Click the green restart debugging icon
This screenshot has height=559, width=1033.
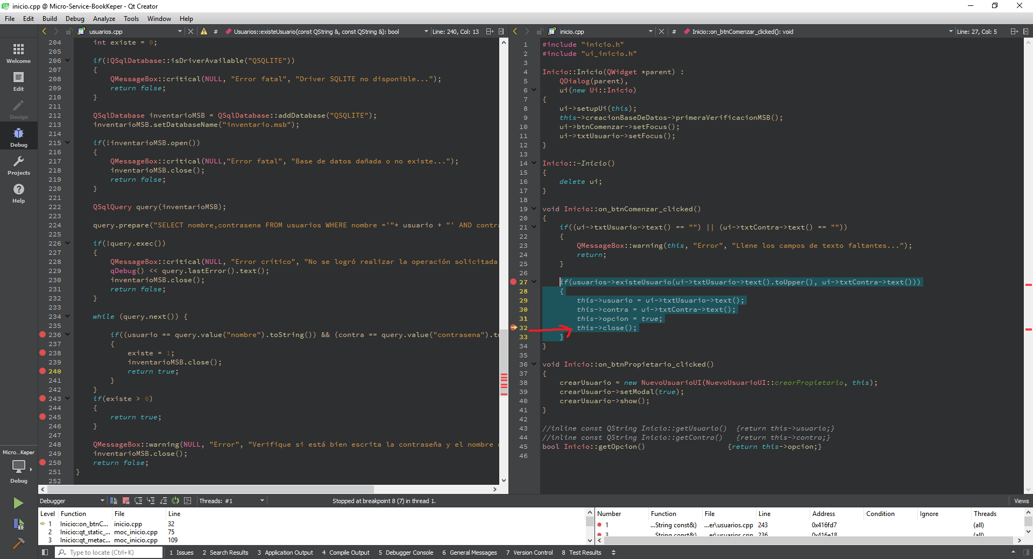coord(175,501)
